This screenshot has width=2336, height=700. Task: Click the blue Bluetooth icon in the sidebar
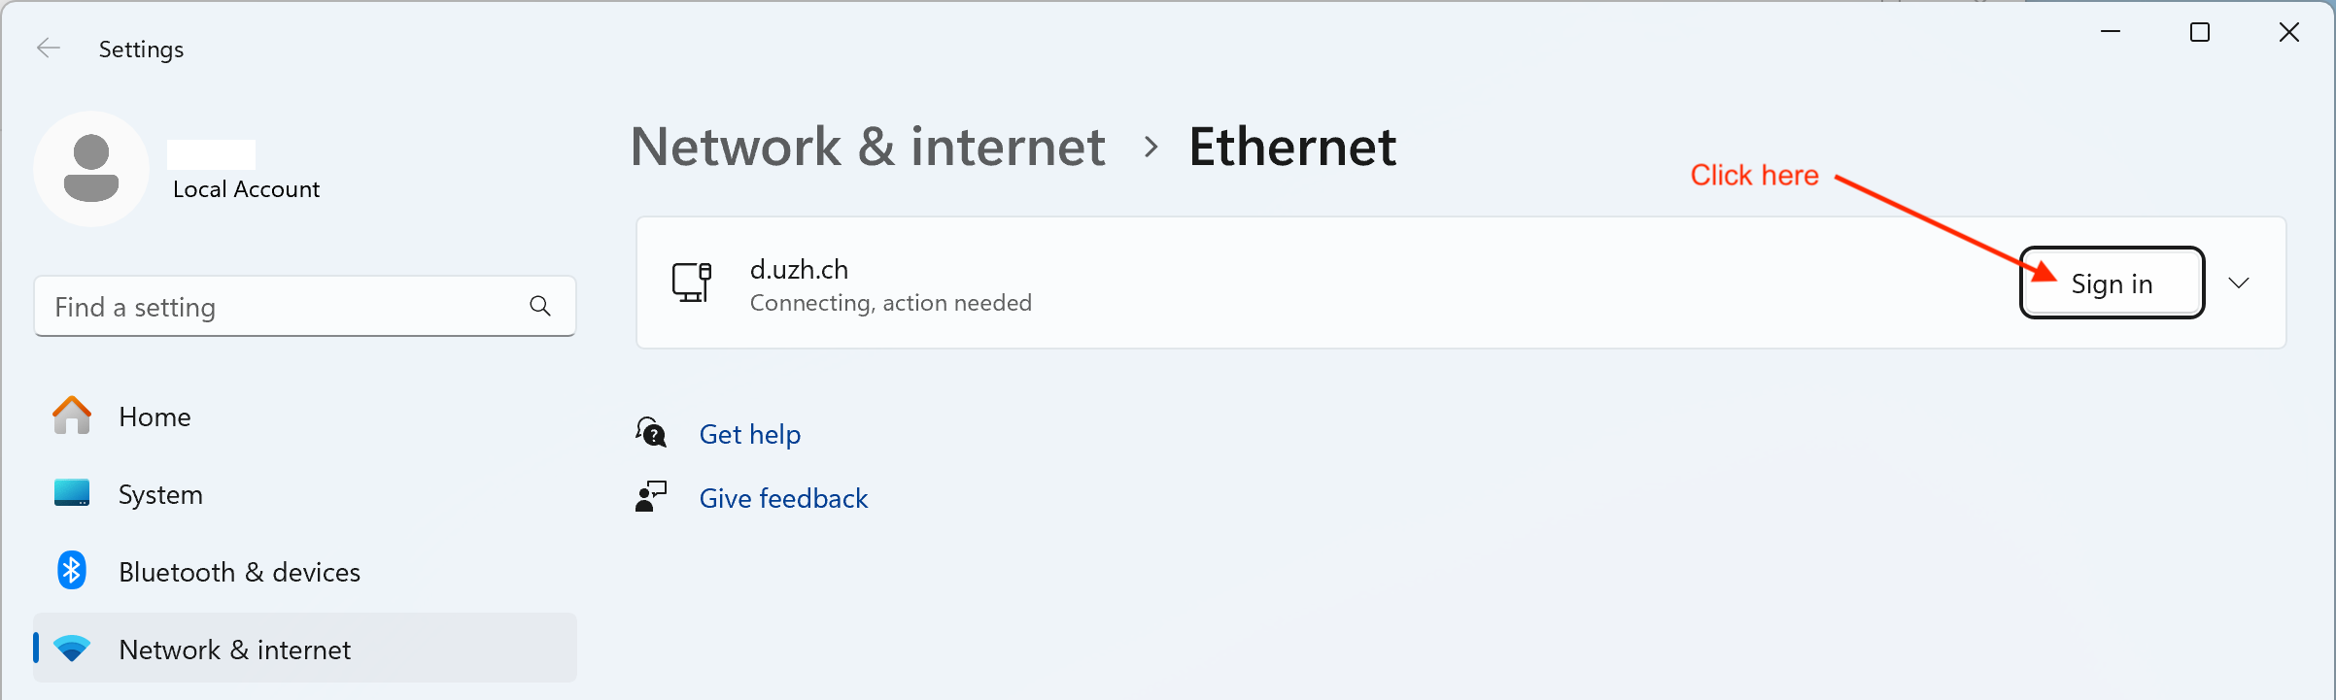[72, 571]
